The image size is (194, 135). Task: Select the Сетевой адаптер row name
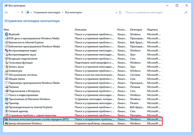[x=18, y=111]
